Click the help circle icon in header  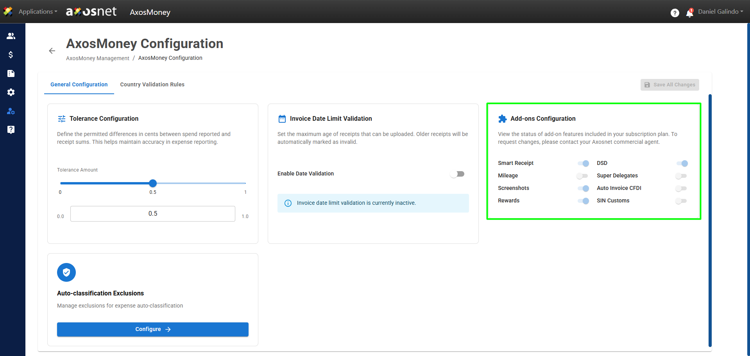(675, 13)
